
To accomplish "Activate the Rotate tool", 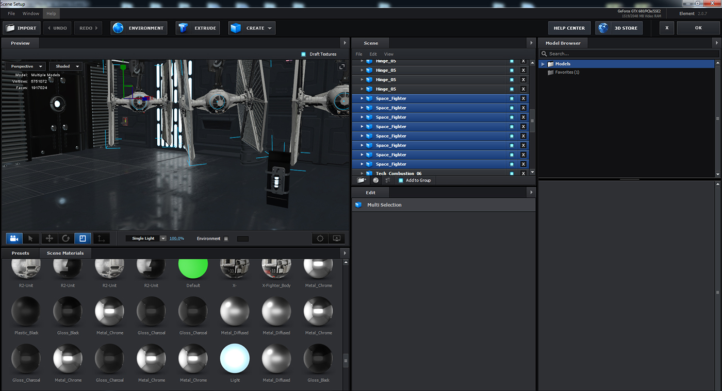I will pos(66,239).
